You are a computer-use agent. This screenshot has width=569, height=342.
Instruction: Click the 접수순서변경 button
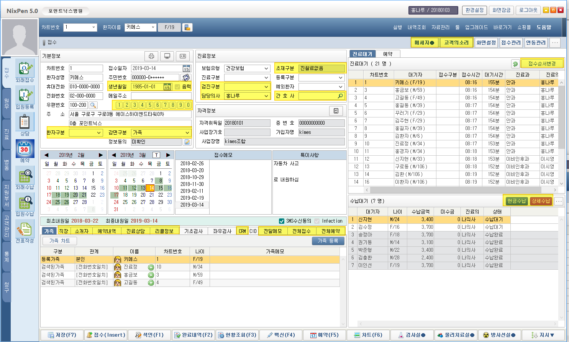(542, 64)
